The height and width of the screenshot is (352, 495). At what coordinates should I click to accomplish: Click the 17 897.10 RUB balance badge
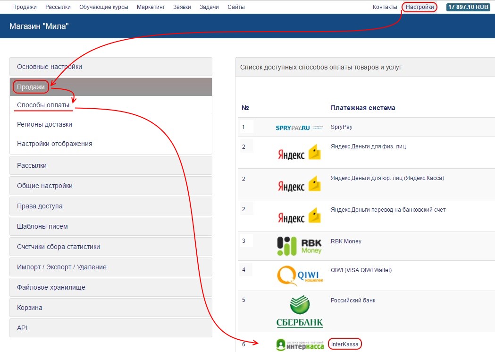(x=469, y=7)
